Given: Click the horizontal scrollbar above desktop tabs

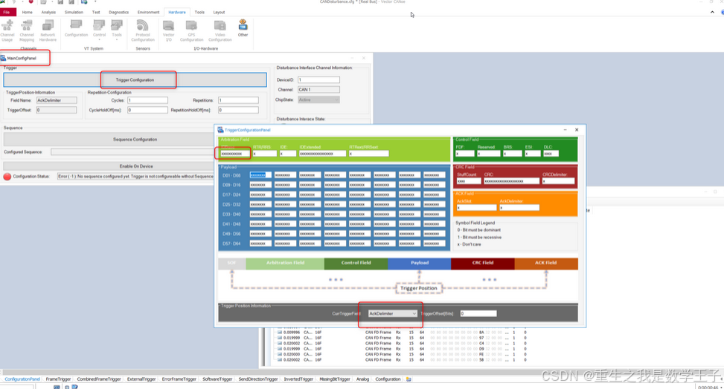Looking at the screenshot, I should point(360,371).
